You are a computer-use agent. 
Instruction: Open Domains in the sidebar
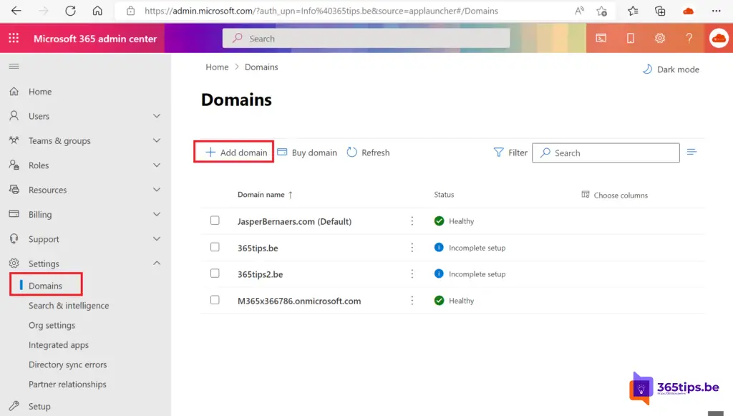tap(45, 286)
